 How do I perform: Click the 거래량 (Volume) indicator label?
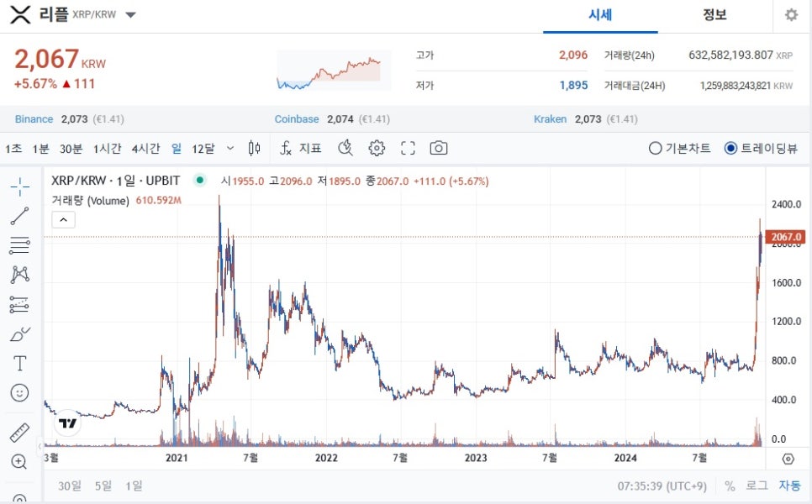[90, 201]
